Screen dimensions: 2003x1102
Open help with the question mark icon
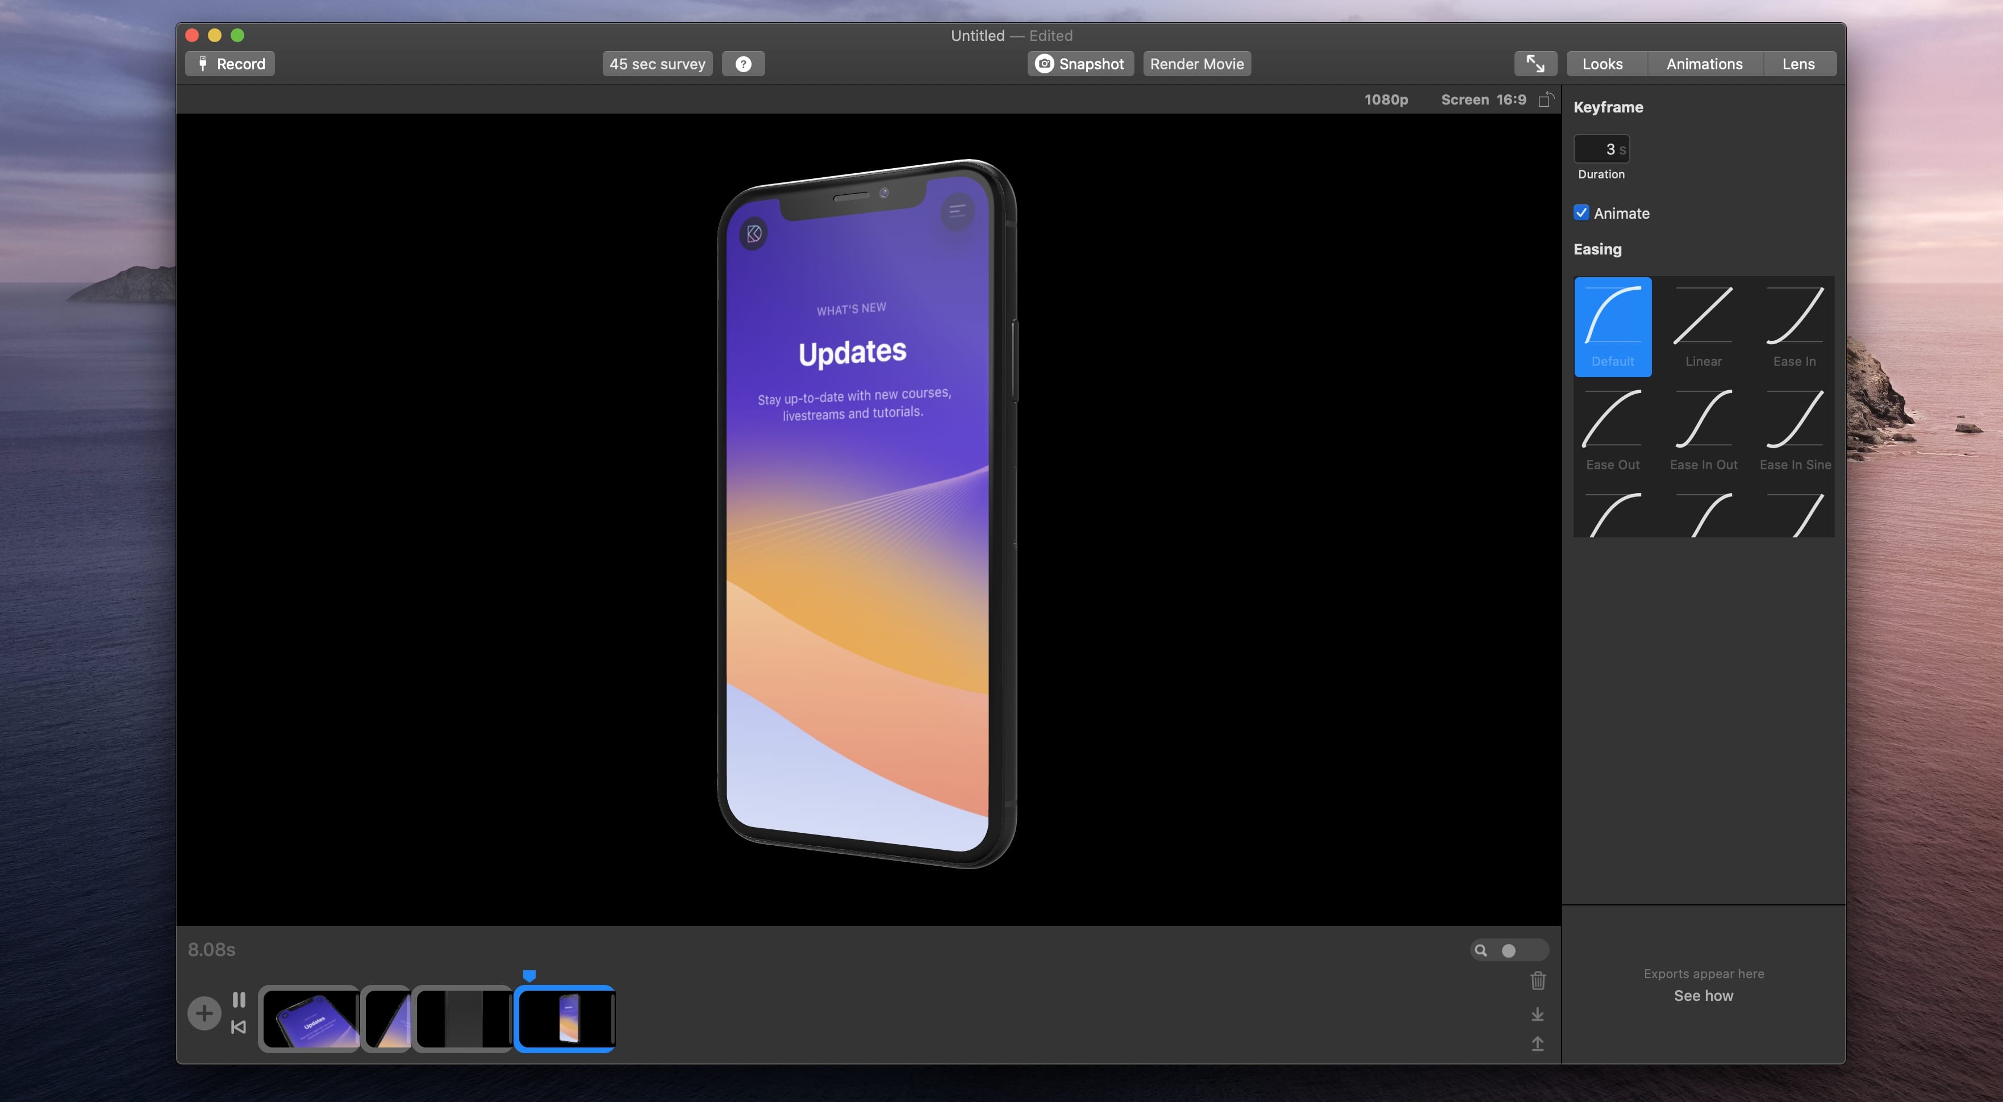pos(744,63)
